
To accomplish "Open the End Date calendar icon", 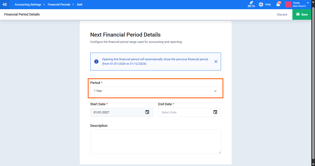I will coord(215,112).
